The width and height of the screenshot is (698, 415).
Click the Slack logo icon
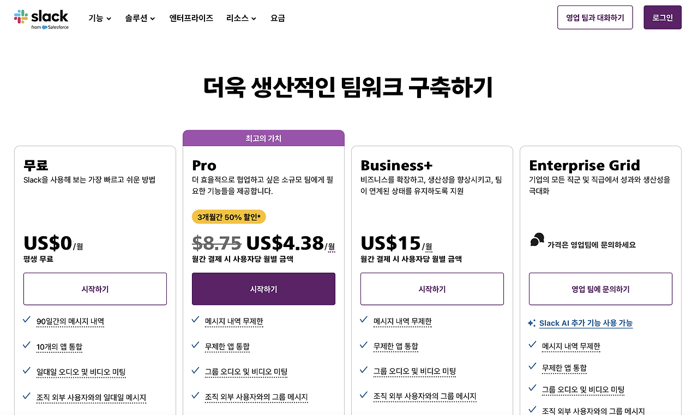(x=20, y=14)
